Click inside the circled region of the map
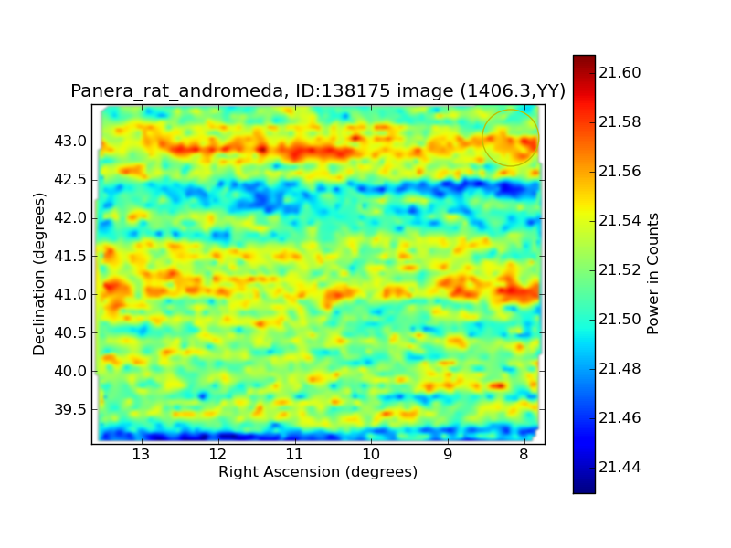Screen dimensions: 731x548 coord(511,138)
